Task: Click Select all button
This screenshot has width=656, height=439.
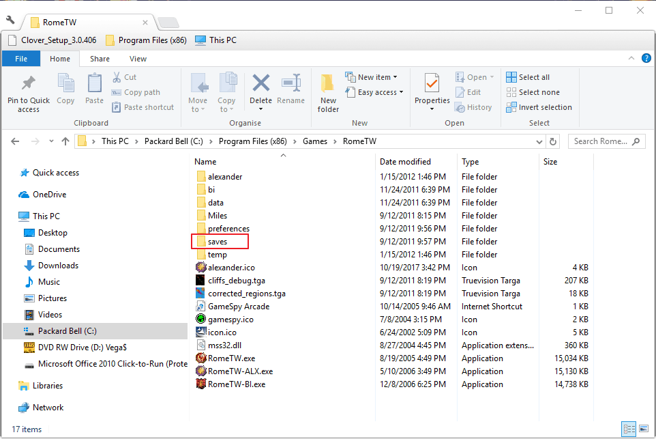Action: coord(528,77)
